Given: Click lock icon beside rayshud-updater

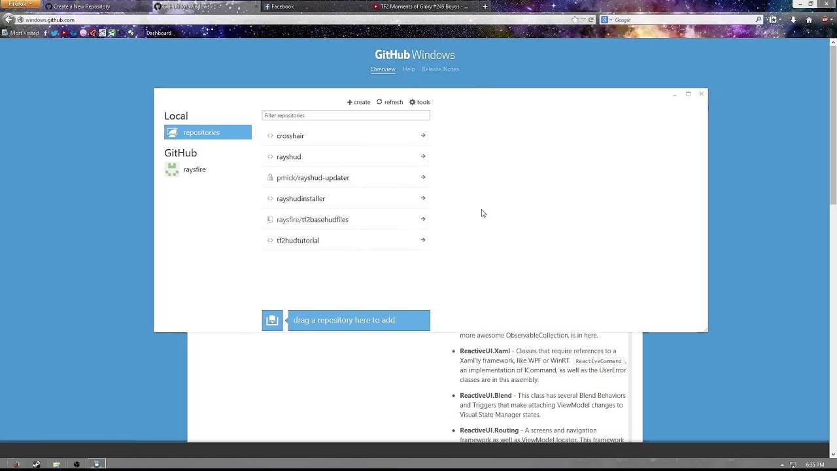Looking at the screenshot, I should (270, 177).
